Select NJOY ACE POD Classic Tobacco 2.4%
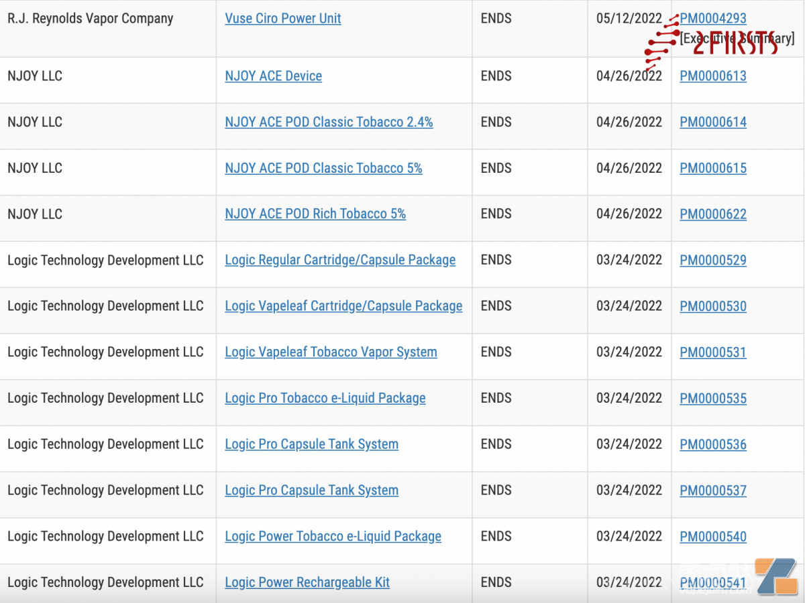 point(329,123)
